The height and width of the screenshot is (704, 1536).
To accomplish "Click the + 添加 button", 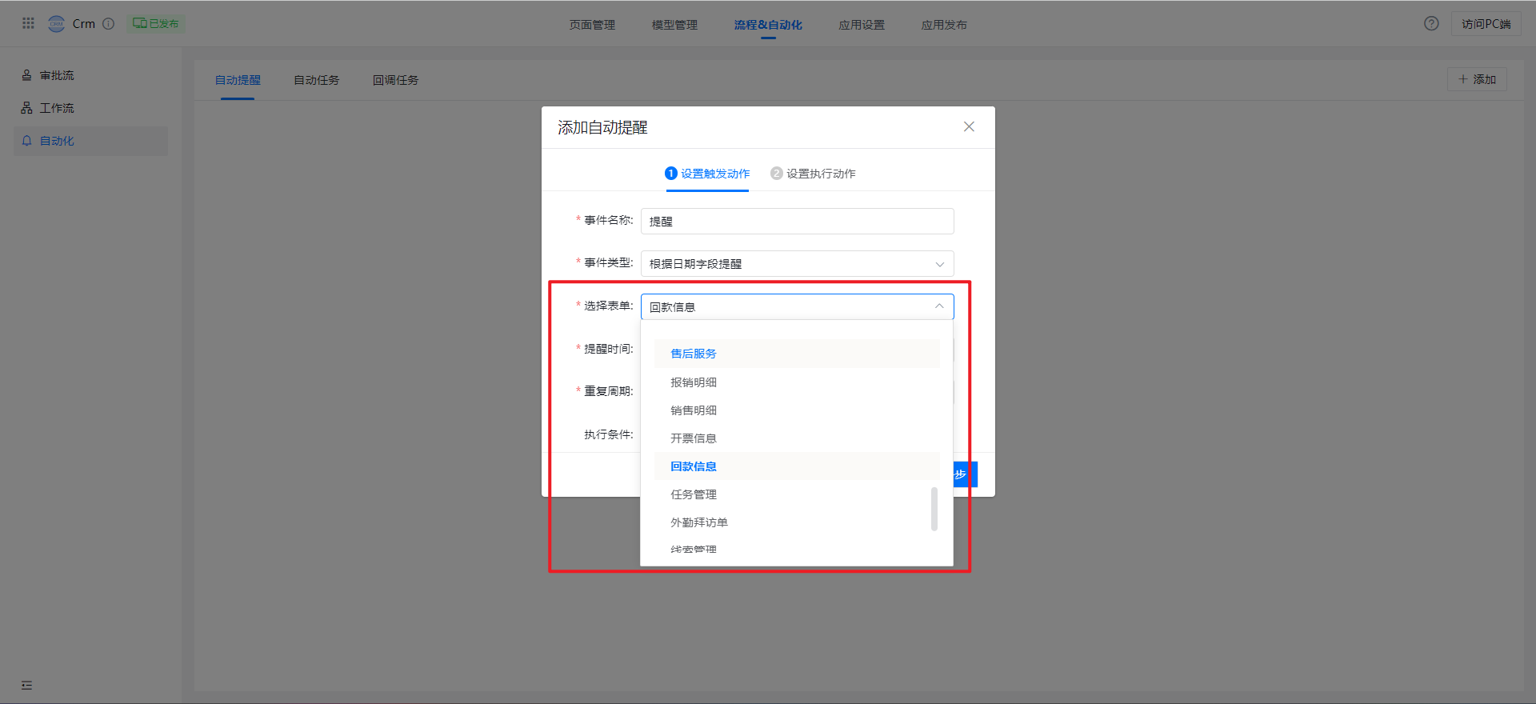I will coord(1477,79).
